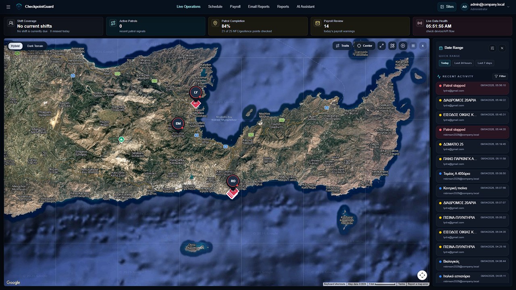Open ΠΙΣΙΝΑ-ΠΛΥΝΤΗΡΙΑ entry at 04:25:16
Screen dimensions: 516x290
[x=472, y=249]
